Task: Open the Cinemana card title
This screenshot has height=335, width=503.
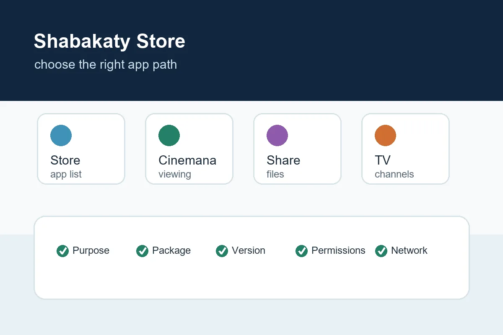Action: (x=187, y=160)
